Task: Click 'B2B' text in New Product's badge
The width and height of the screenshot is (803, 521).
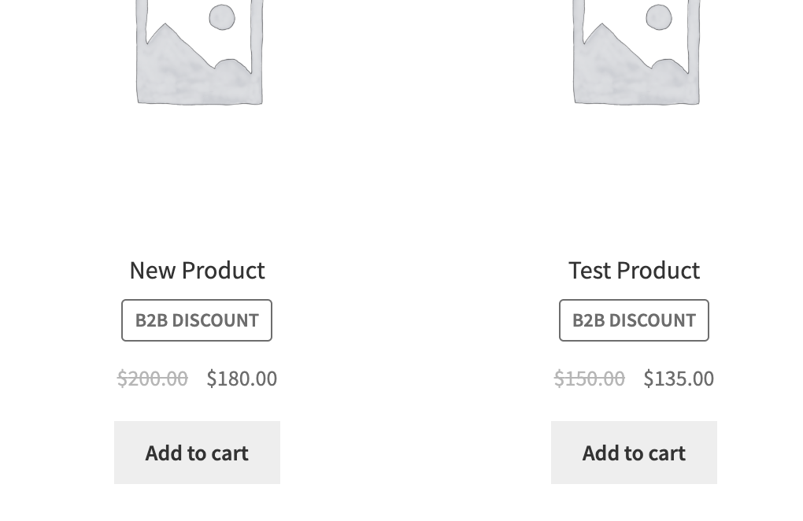Action: tap(152, 320)
